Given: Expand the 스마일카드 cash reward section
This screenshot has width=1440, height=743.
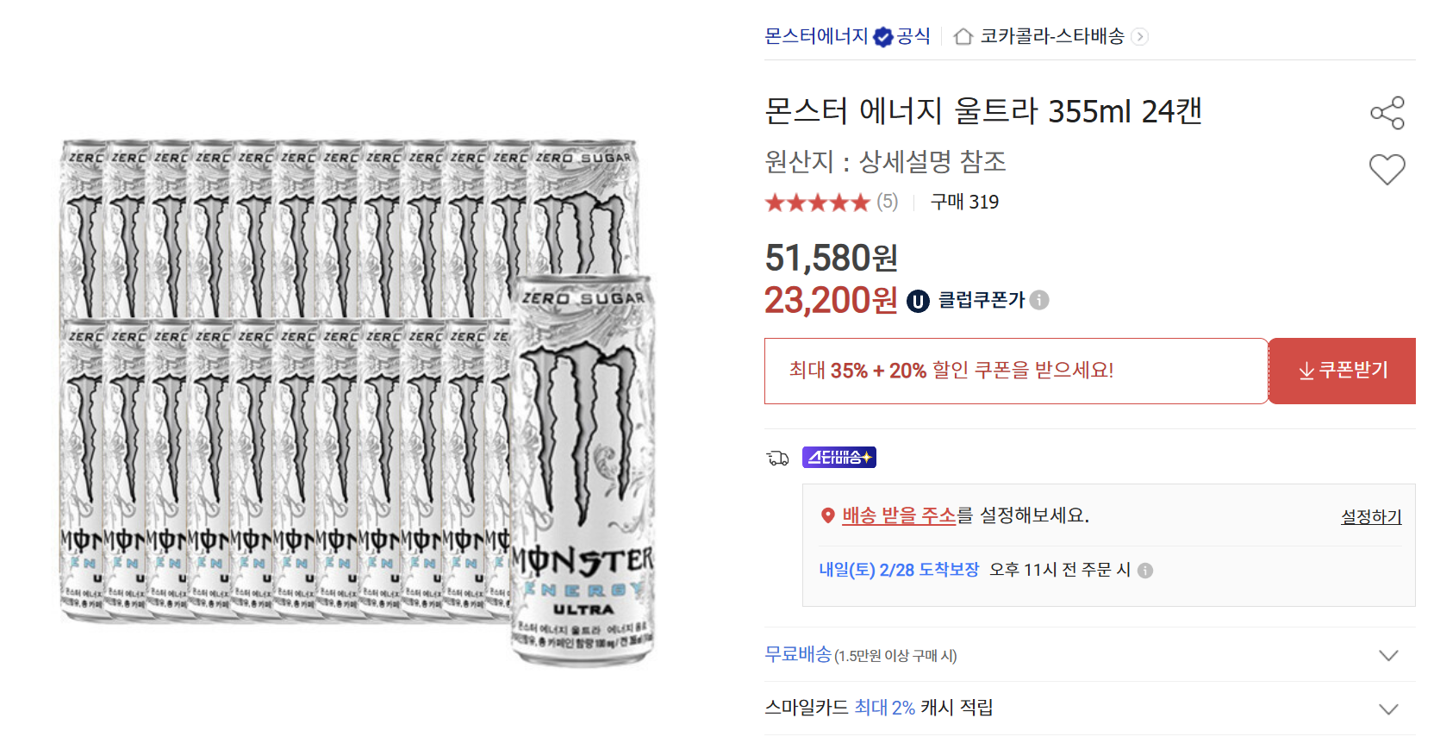Looking at the screenshot, I should tap(1387, 709).
